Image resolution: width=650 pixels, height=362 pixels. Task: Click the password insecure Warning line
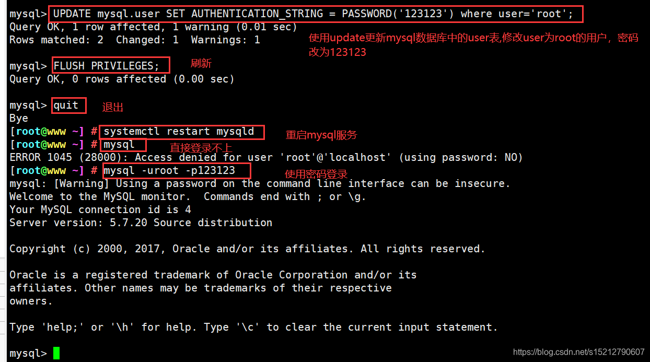(260, 184)
